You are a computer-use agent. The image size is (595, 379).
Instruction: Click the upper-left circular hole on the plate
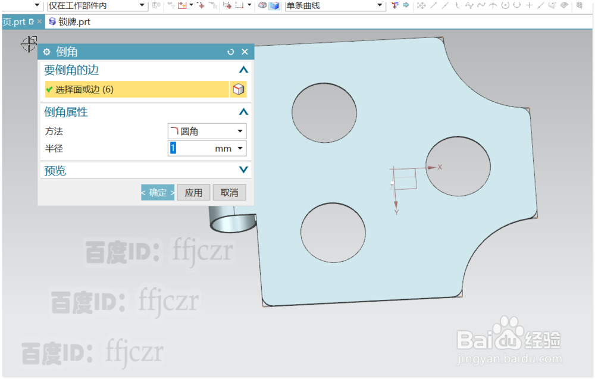(324, 112)
